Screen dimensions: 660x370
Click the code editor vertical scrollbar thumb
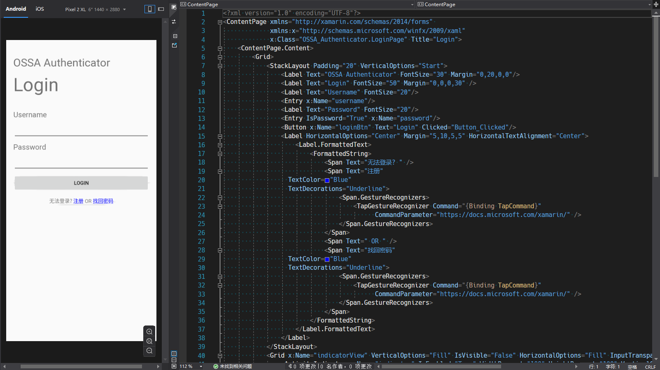656,97
